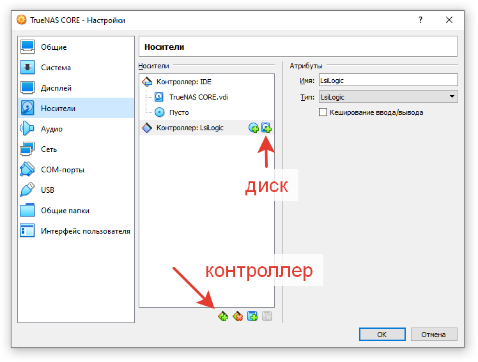The width and height of the screenshot is (478, 362).
Task: Open the Сеть settings section
Action: tap(76, 149)
